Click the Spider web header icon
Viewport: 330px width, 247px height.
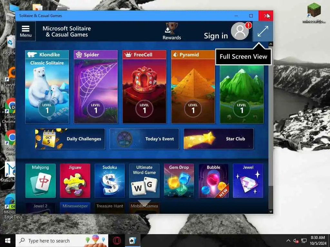click(79, 55)
